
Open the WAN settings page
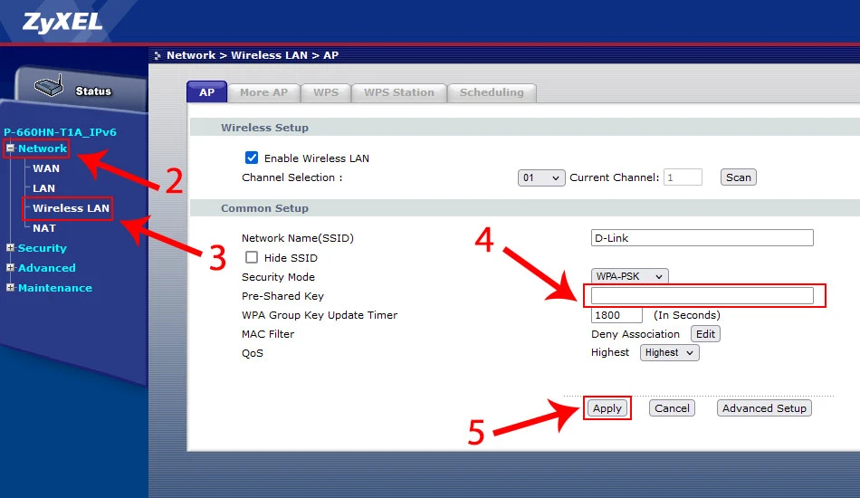[46, 168]
